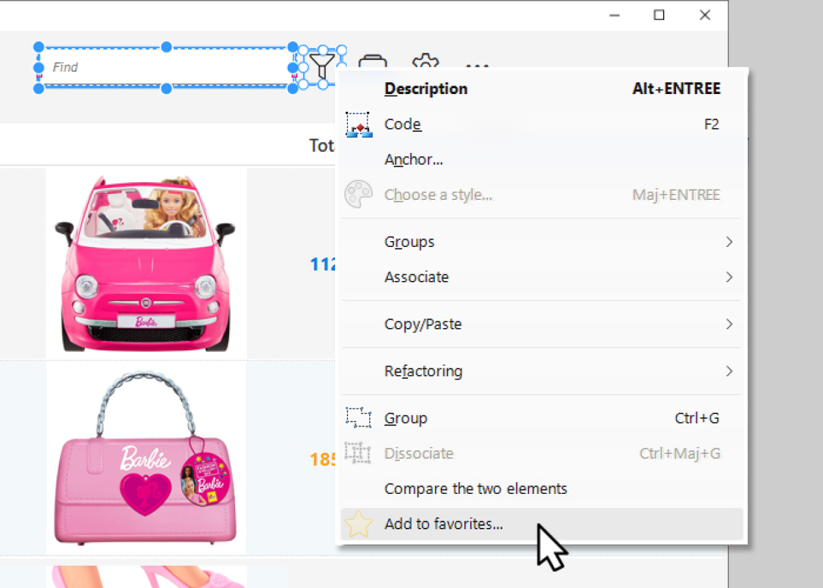The height and width of the screenshot is (588, 823).
Task: Click the Dissociate grid icon
Action: 359,453
